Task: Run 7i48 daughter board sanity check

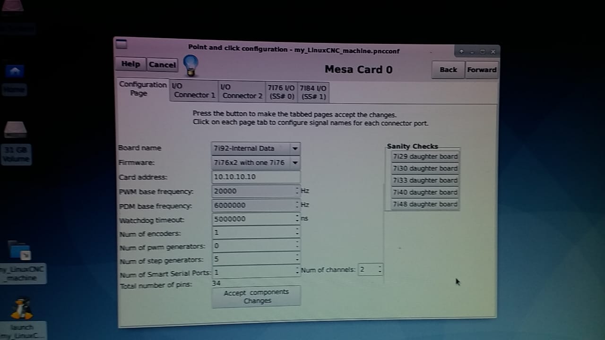Action: pyautogui.click(x=425, y=204)
